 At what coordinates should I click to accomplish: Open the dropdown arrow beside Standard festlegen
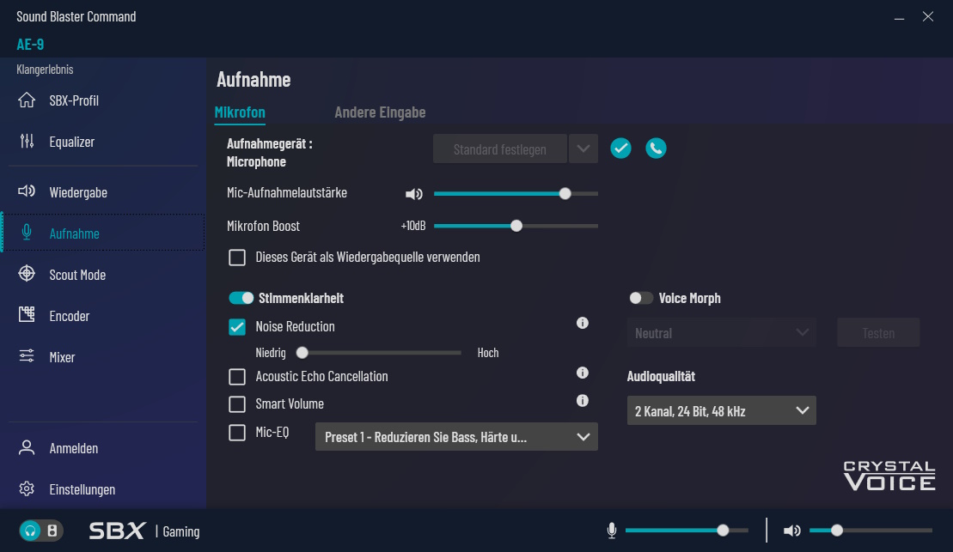click(583, 149)
